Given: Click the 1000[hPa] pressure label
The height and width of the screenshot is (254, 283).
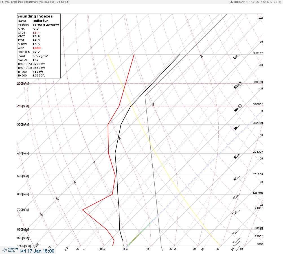Looking at the screenshot, I should [24, 246].
